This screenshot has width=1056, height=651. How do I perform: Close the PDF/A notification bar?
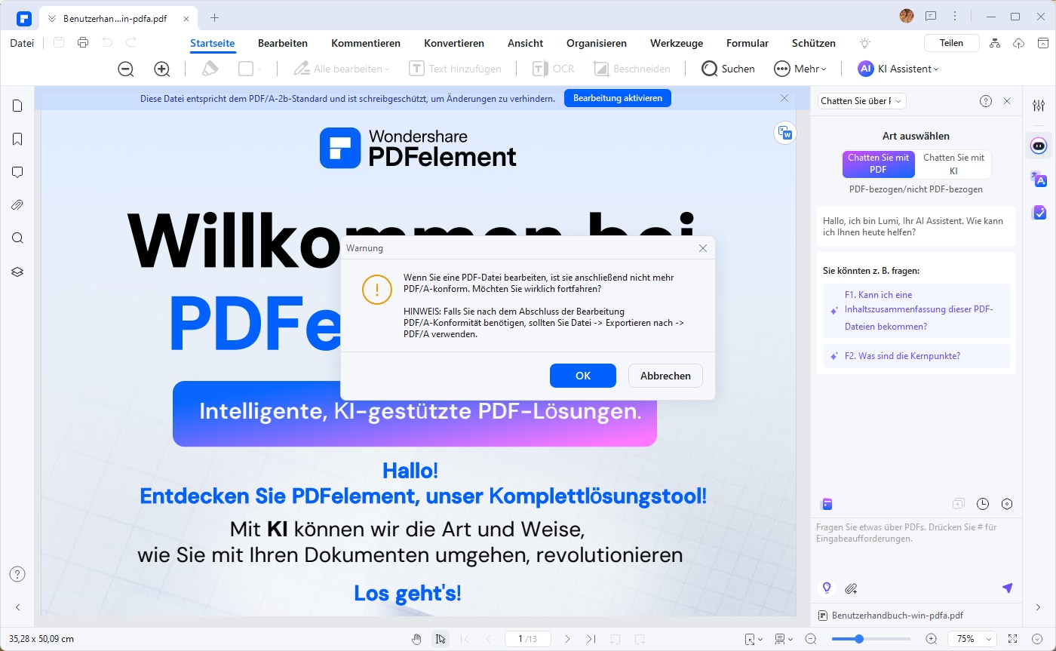coord(784,98)
